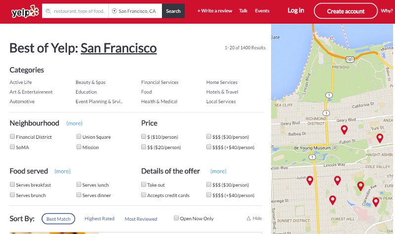
Task: Check the Financial District neighbourhood box
Action: click(x=12, y=136)
